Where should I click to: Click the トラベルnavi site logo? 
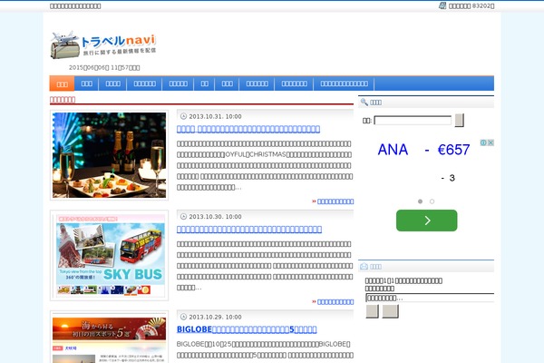pyautogui.click(x=103, y=44)
